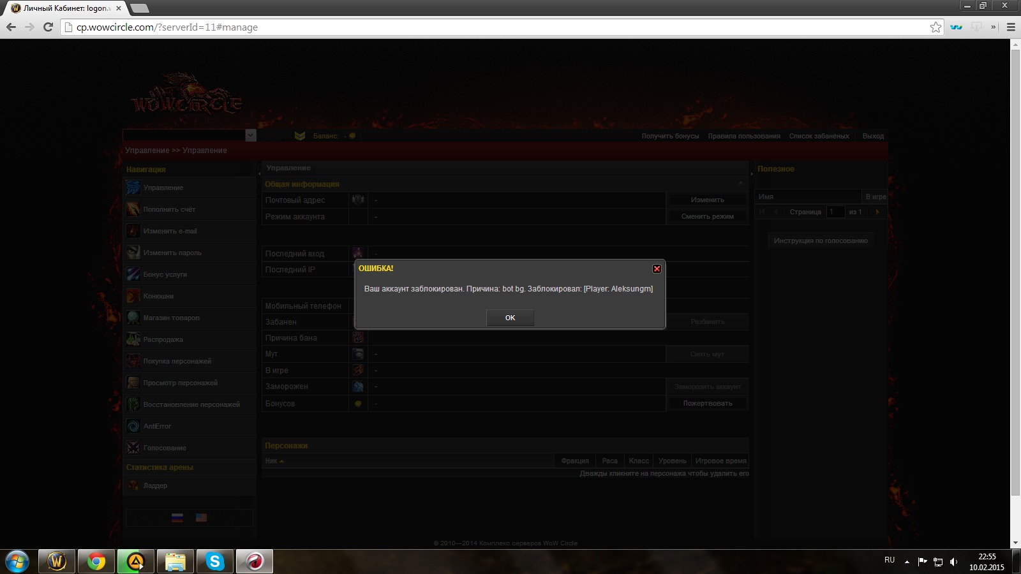The height and width of the screenshot is (574, 1021).
Task: Click the Получить бонусы link
Action: 670,136
